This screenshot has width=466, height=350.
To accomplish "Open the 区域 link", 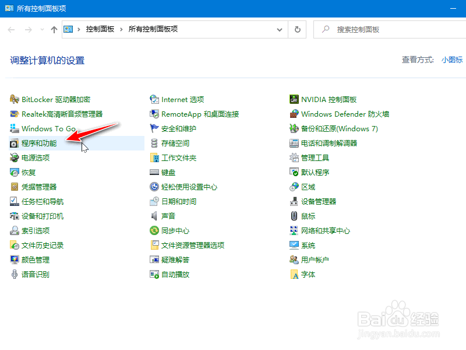I will pyautogui.click(x=308, y=187).
